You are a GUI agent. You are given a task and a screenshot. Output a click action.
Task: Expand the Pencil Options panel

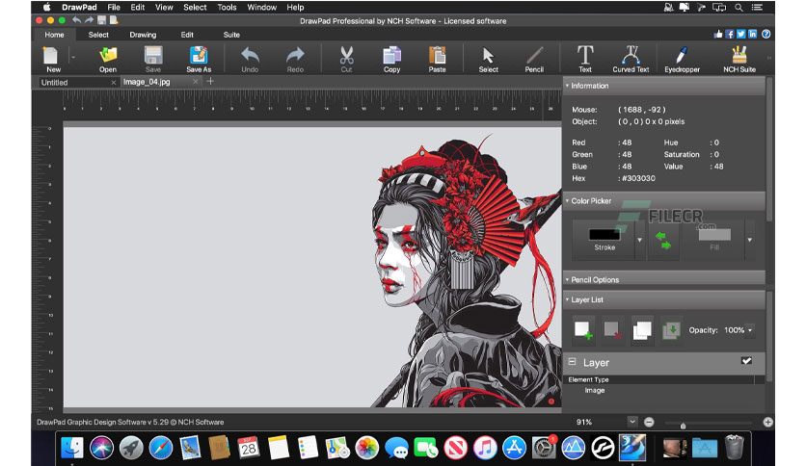[x=568, y=280]
